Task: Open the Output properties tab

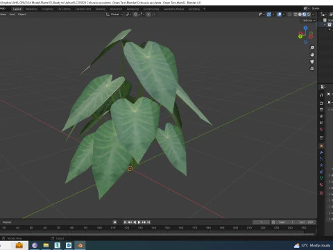Action: point(321,110)
